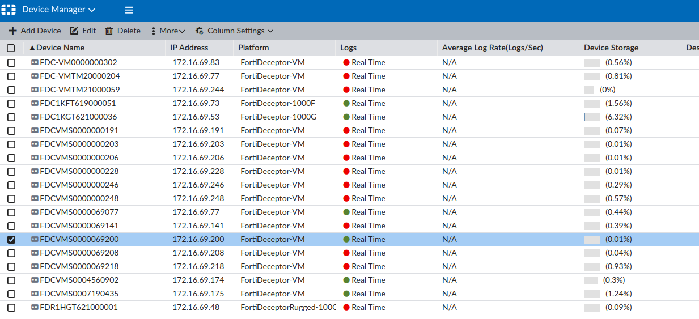The width and height of the screenshot is (699, 319).
Task: Open the Column Settings dropdown
Action: 234,31
